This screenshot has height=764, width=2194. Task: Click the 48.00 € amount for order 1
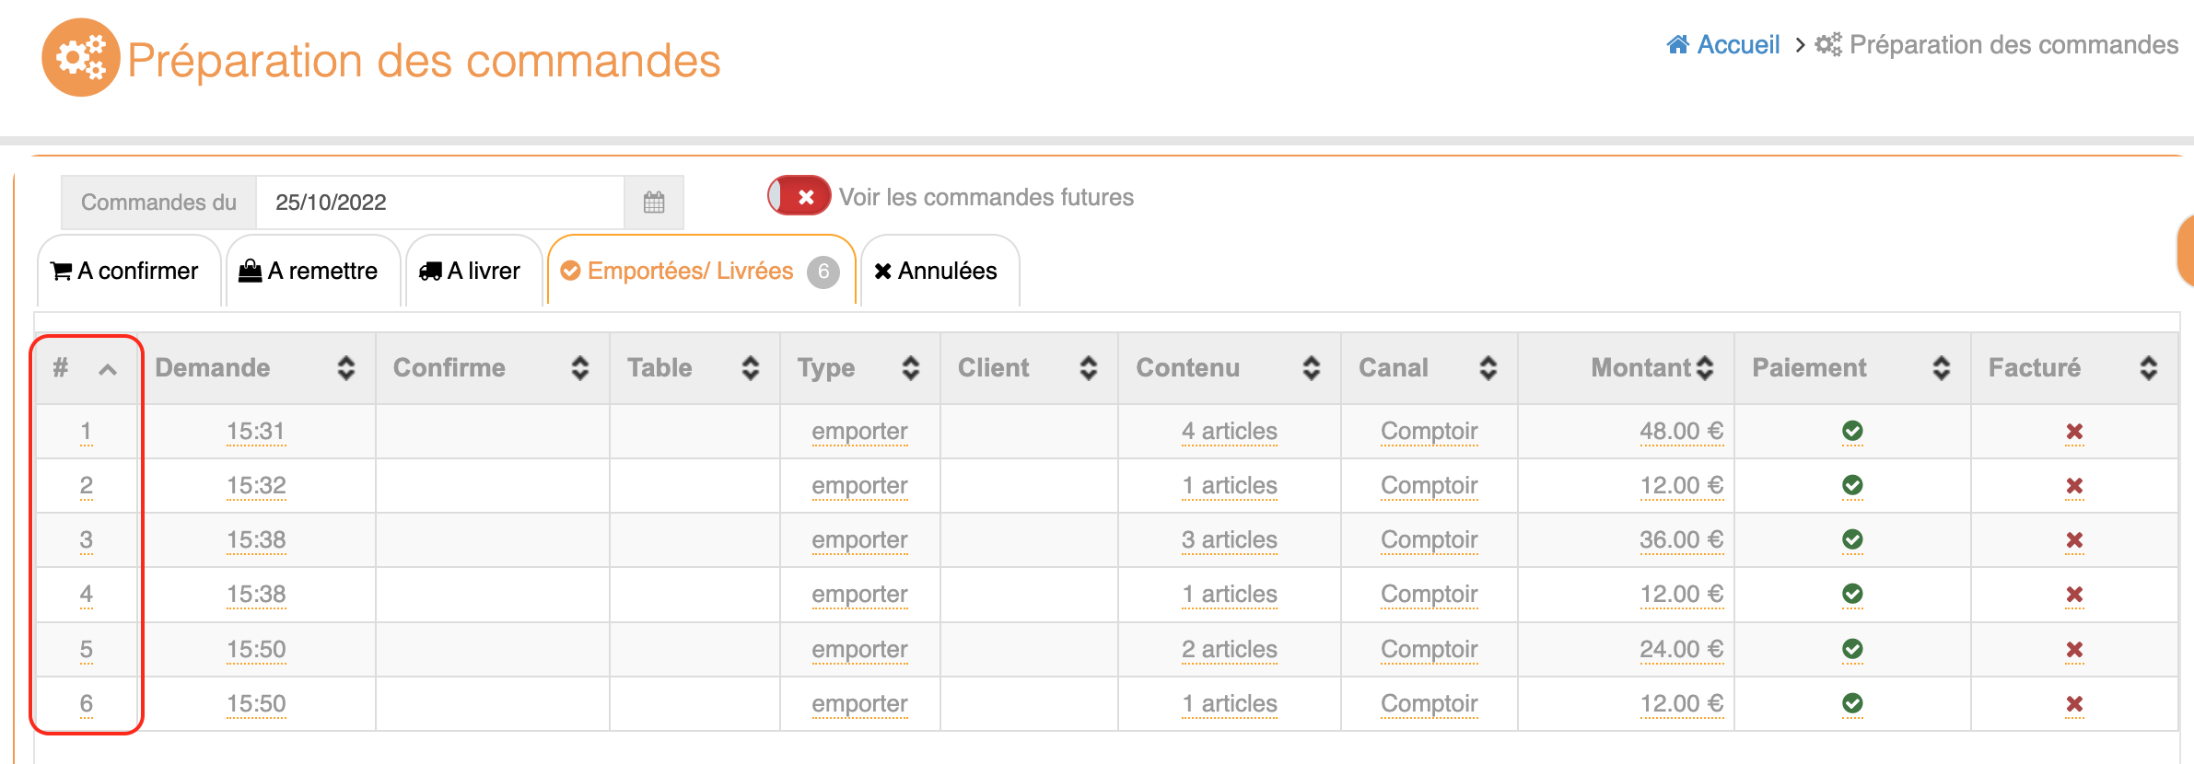[1680, 432]
